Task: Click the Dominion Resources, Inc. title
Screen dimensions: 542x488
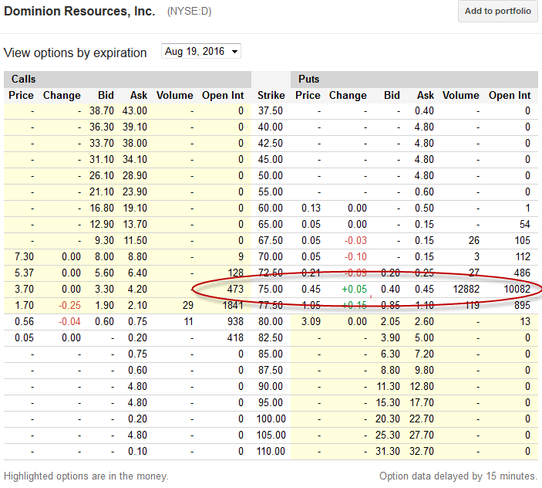Action: (x=79, y=11)
